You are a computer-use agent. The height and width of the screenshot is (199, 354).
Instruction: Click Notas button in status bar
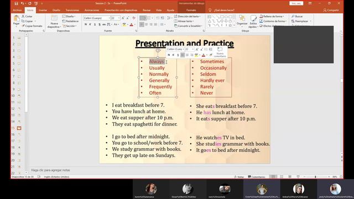click(239, 177)
